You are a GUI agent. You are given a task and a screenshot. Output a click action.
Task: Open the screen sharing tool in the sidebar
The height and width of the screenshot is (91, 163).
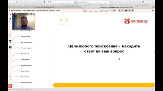(x=10, y=48)
